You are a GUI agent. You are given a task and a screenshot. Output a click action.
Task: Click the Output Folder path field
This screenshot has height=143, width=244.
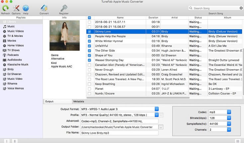(x=120, y=127)
